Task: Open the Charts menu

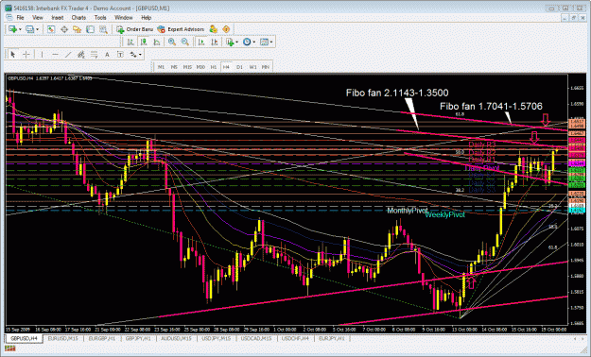Action: [78, 17]
